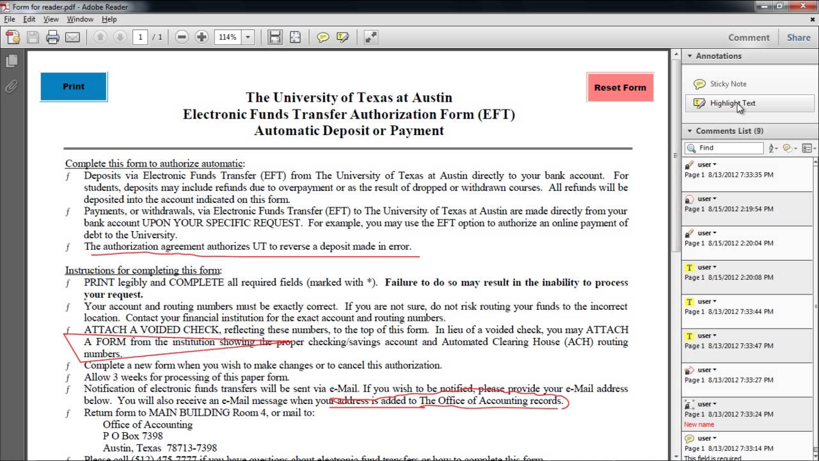Click the Fit one full page icon
Screen dimensions: 819x461
coord(295,37)
